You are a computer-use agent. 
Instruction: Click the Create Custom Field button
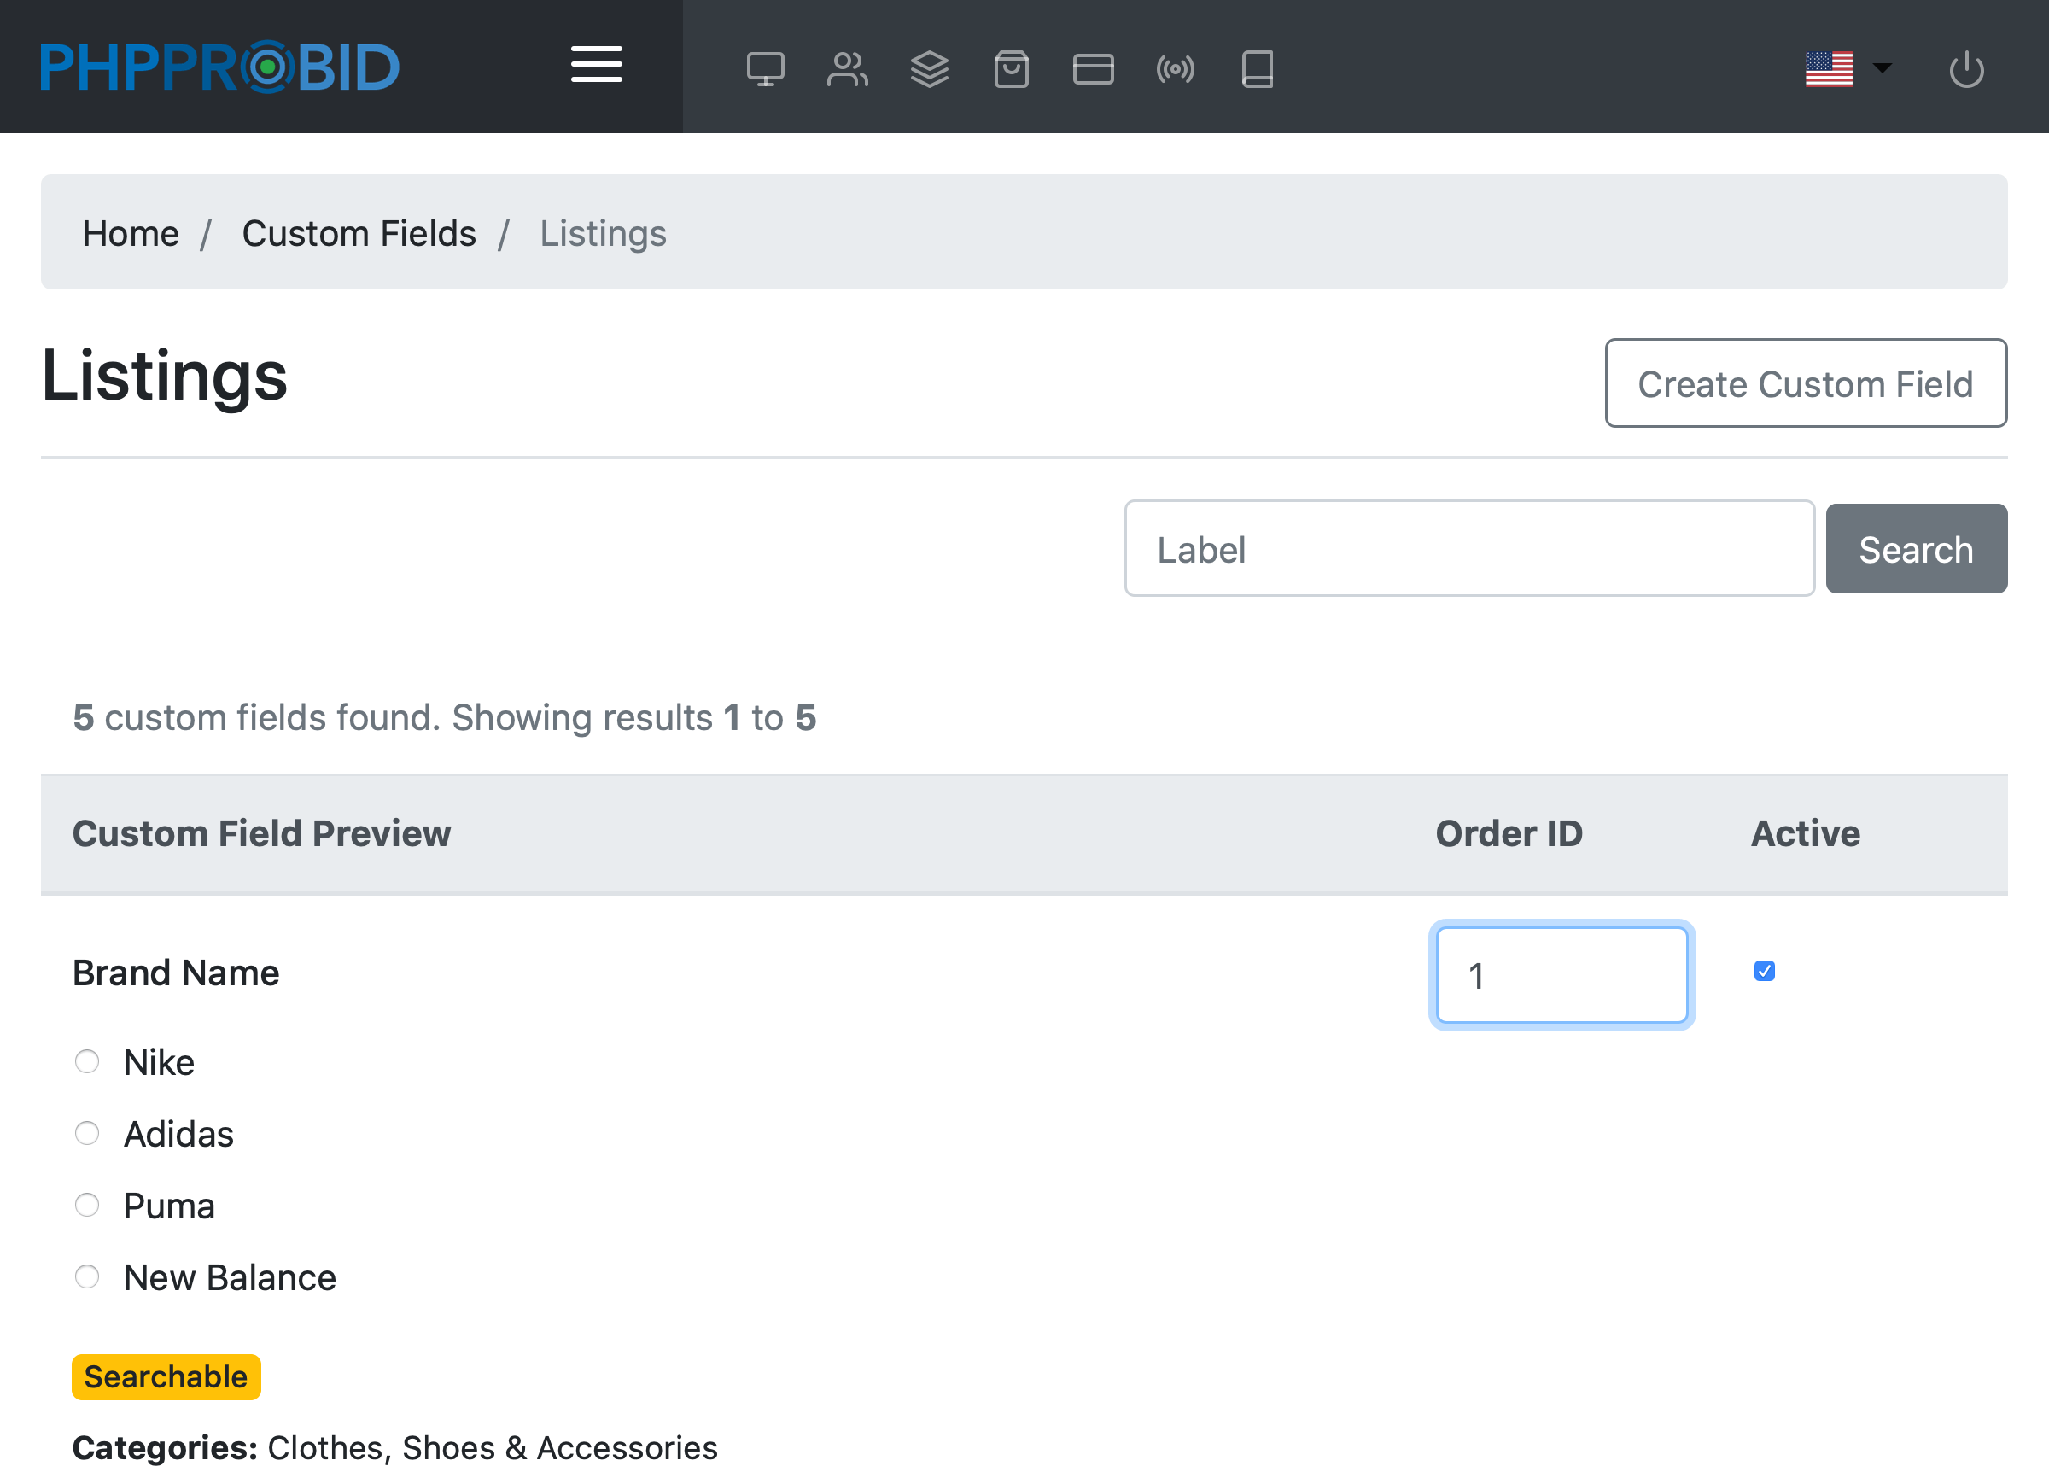tap(1804, 383)
